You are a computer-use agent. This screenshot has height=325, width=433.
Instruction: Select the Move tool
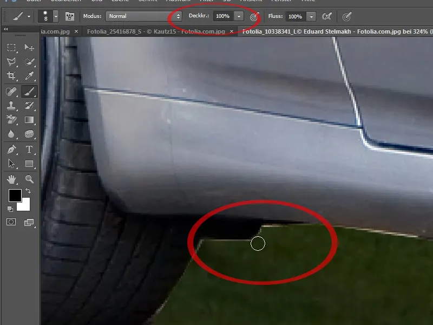(29, 47)
